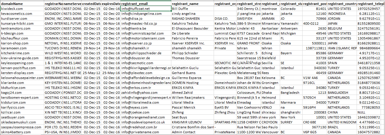This screenshot has width=385, height=135.
Task: Click cell kerstbomen-expert.com
Action: click(x=22, y=98)
